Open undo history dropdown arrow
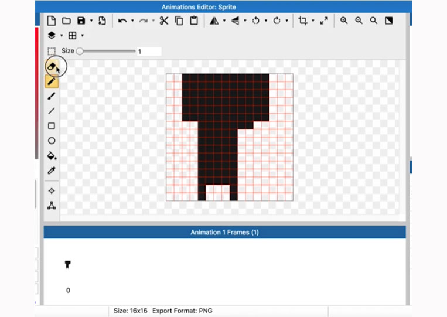 click(x=132, y=21)
